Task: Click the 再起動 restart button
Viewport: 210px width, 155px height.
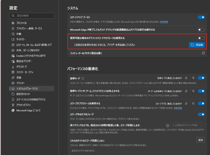Action: (197, 45)
